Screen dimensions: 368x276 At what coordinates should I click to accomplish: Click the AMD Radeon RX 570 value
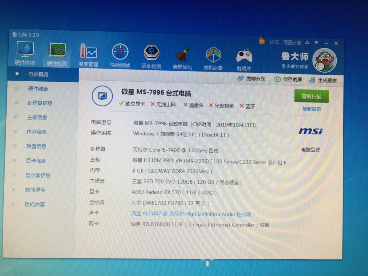click(x=174, y=192)
